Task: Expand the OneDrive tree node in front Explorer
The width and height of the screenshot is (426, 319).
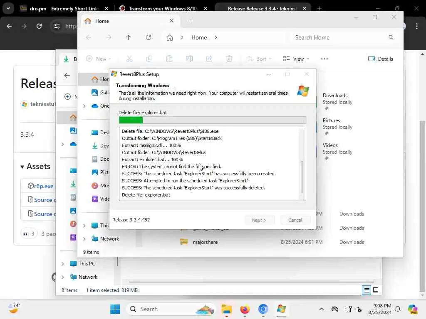Action: [84, 106]
